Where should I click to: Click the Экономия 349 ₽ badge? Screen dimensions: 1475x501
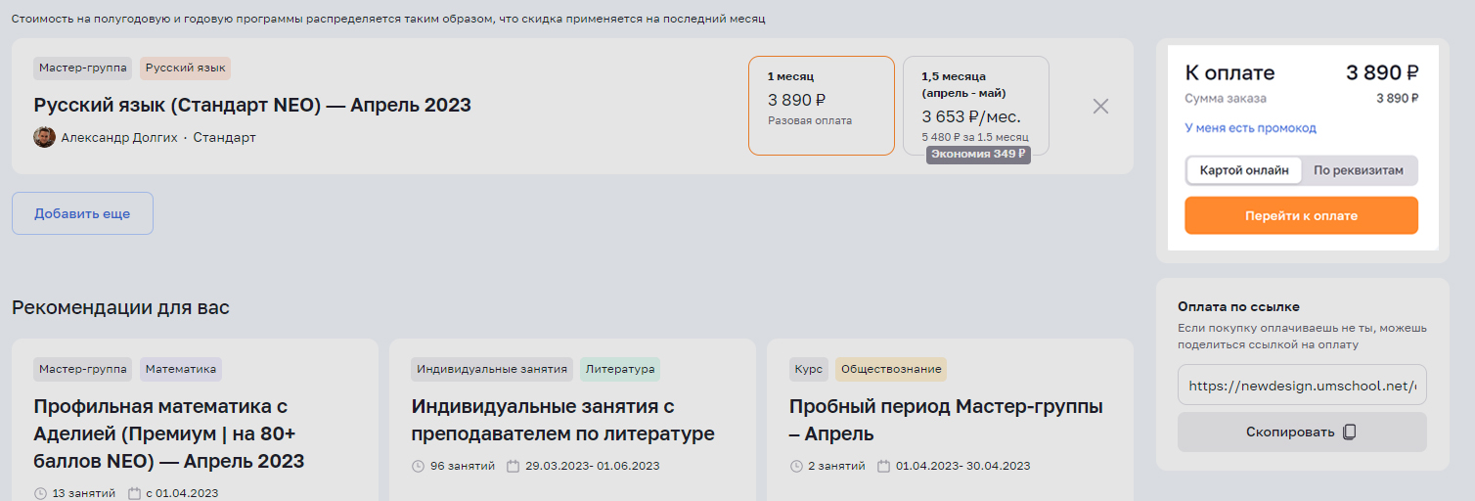click(x=978, y=154)
